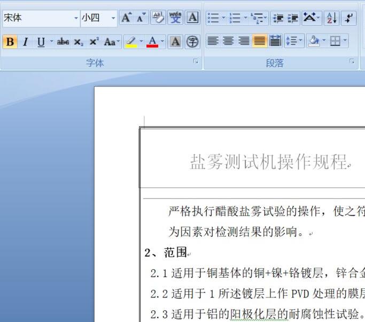The height and width of the screenshot is (322, 365).
Task: Toggle Bold formatting
Action: [10, 42]
